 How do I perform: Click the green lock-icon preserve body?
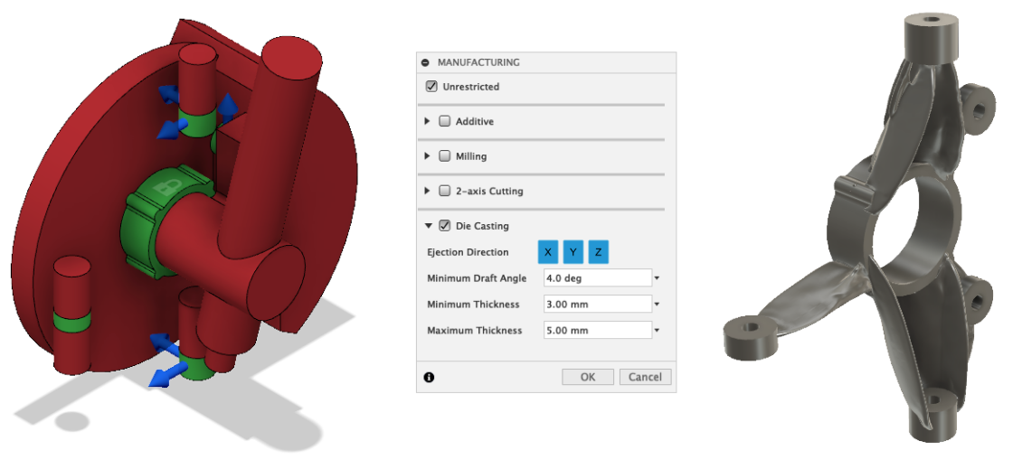169,221
